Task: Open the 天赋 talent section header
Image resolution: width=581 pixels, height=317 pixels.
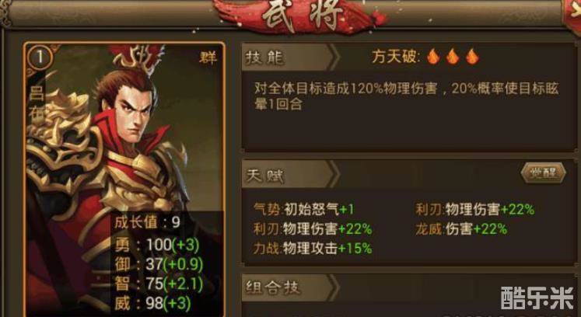Action: [x=290, y=175]
